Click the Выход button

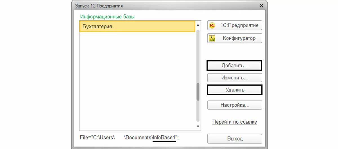235,139
